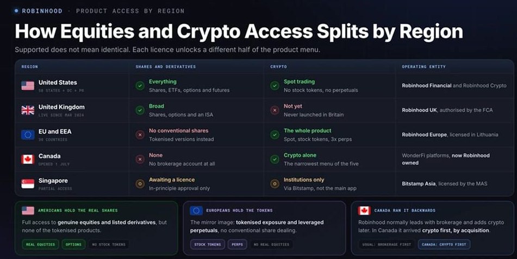Click amber circle beside Institutions only
This screenshot has width=517, height=259.
275,184
